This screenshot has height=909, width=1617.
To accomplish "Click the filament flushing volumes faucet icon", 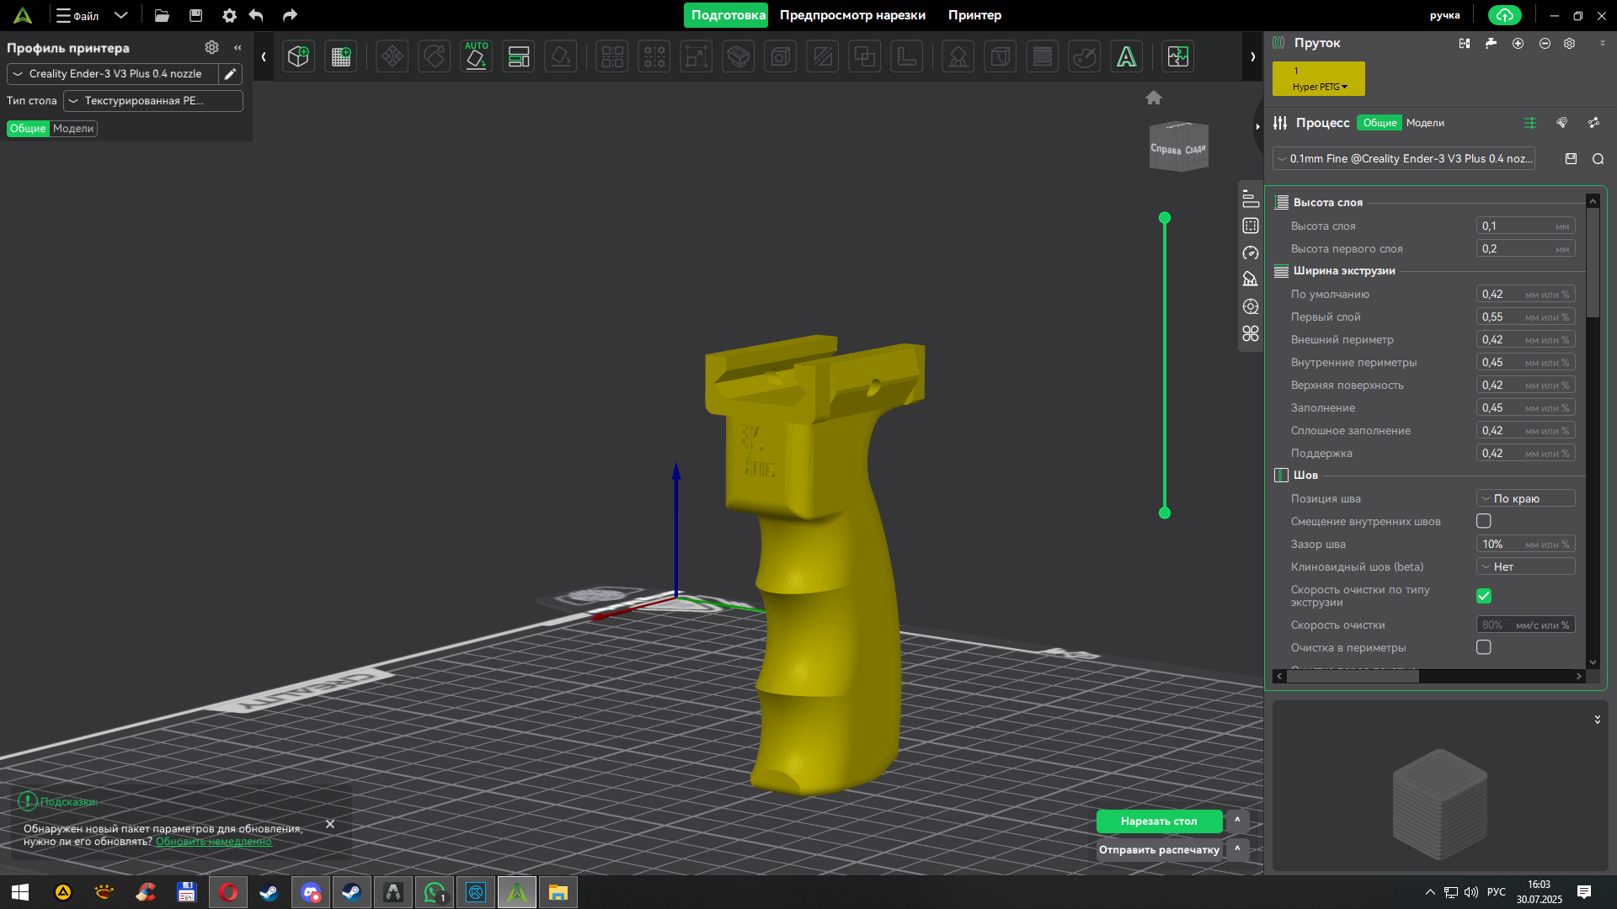I will point(1491,43).
